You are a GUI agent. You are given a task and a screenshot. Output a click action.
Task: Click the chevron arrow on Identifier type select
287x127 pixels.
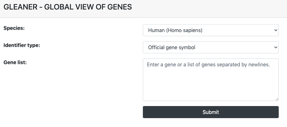(276, 47)
